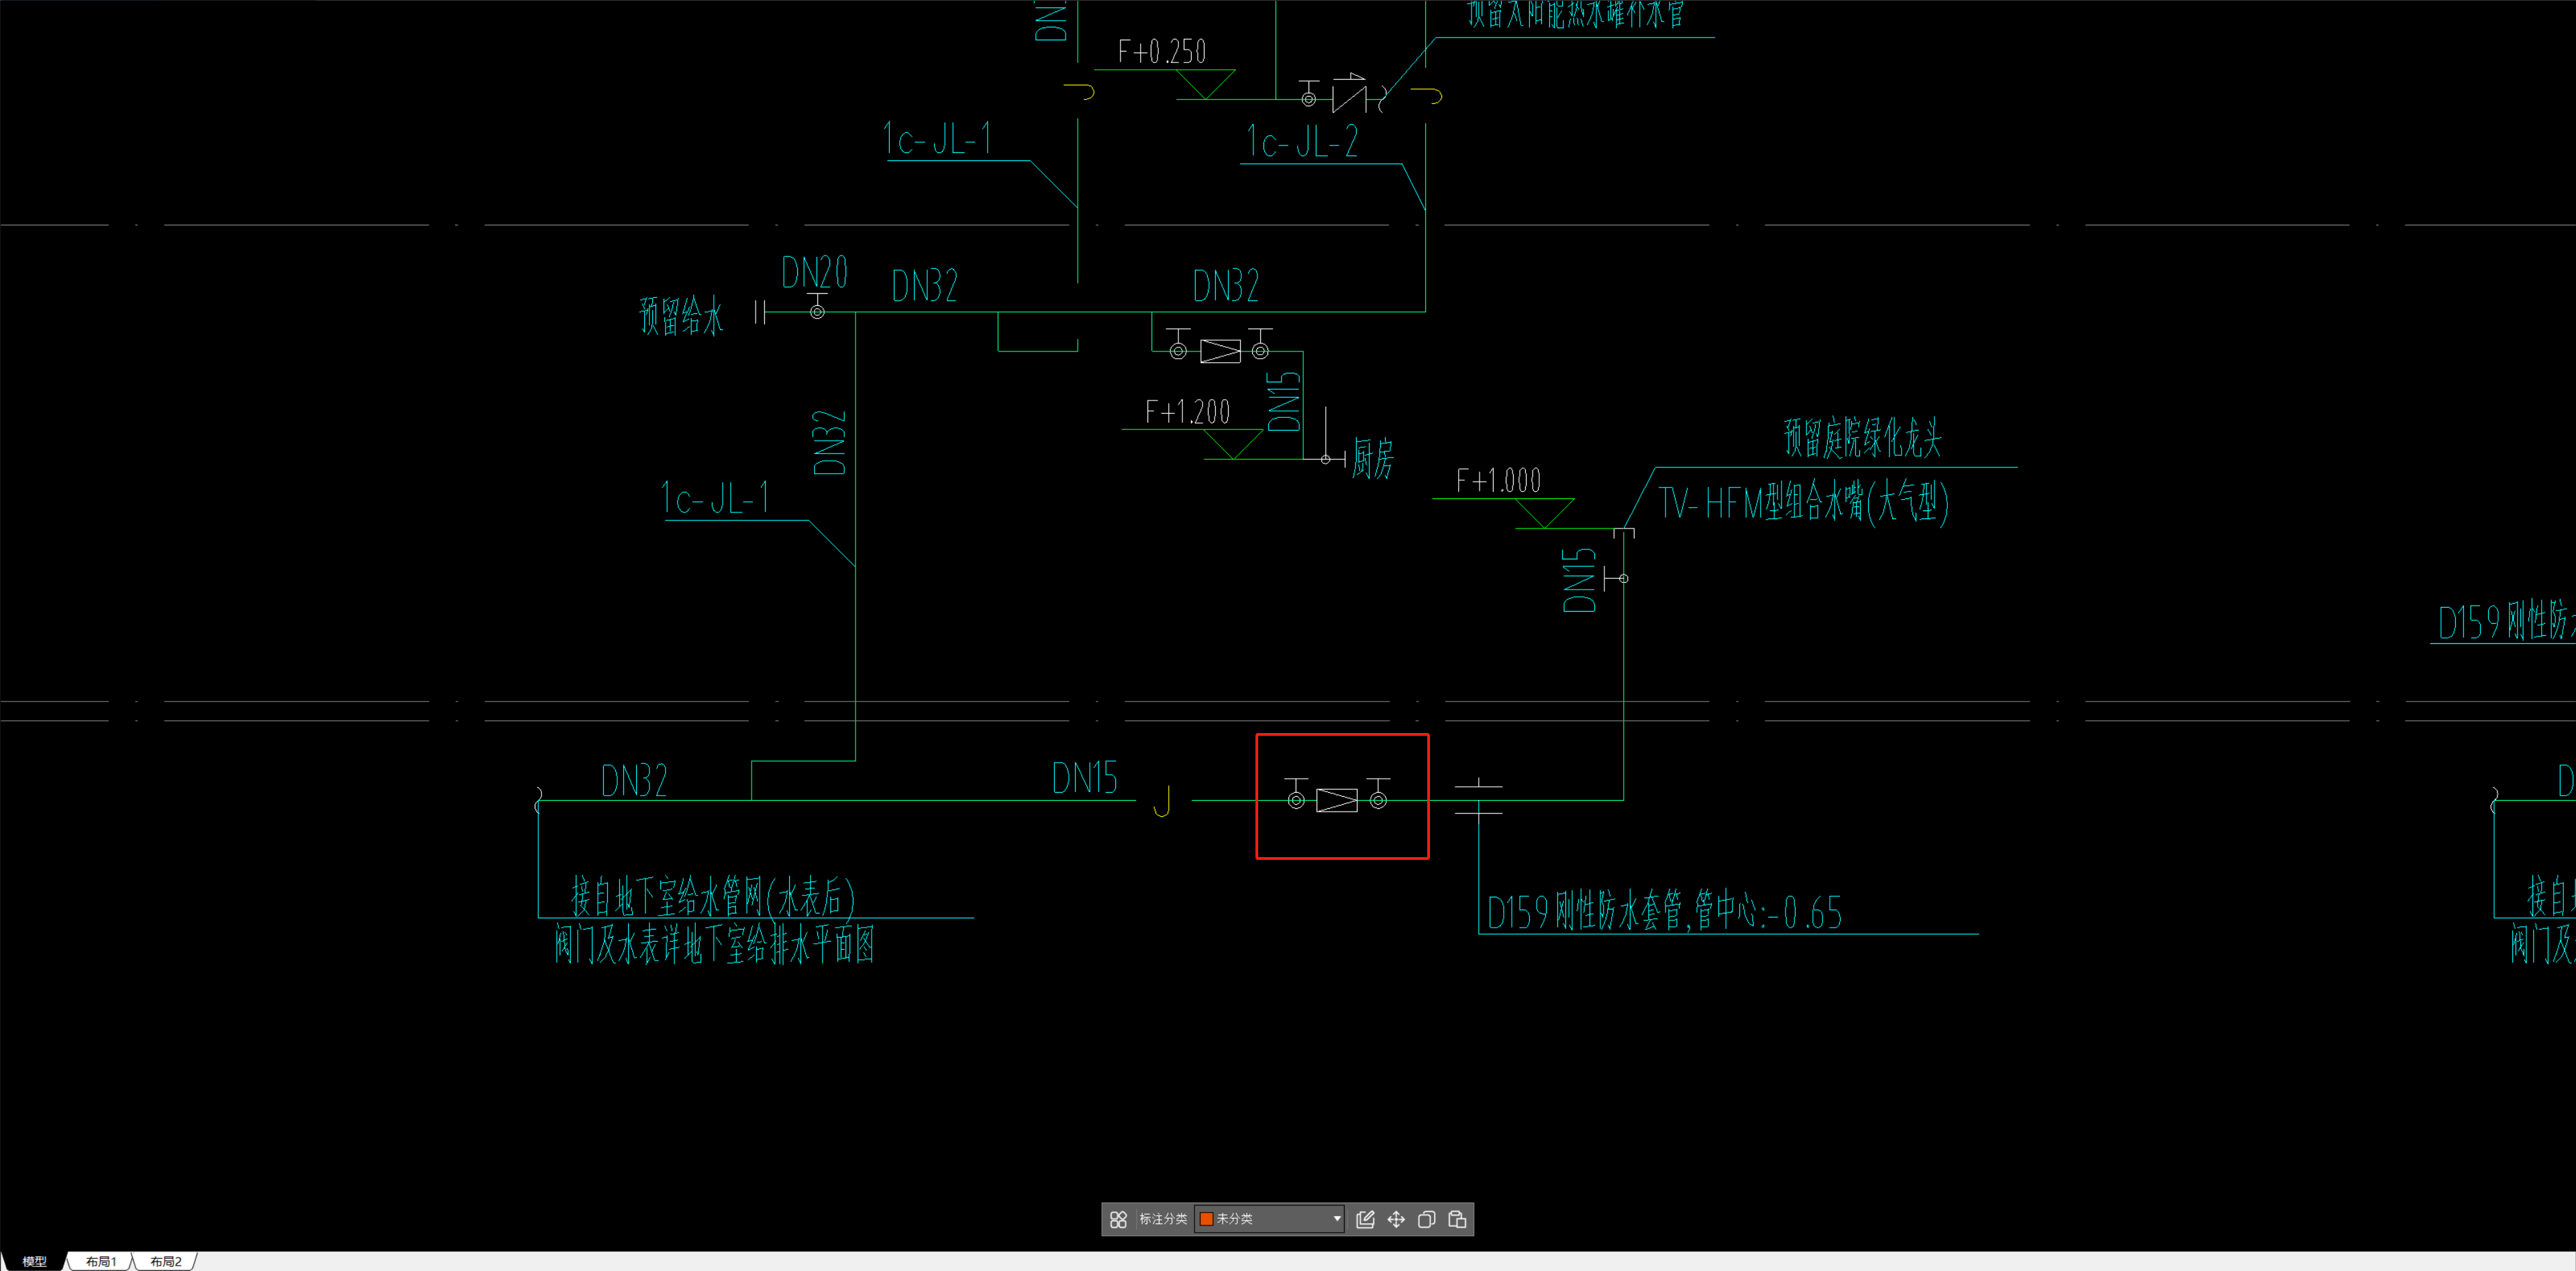
Task: Switch to the 模型 tab
Action: (x=34, y=1261)
